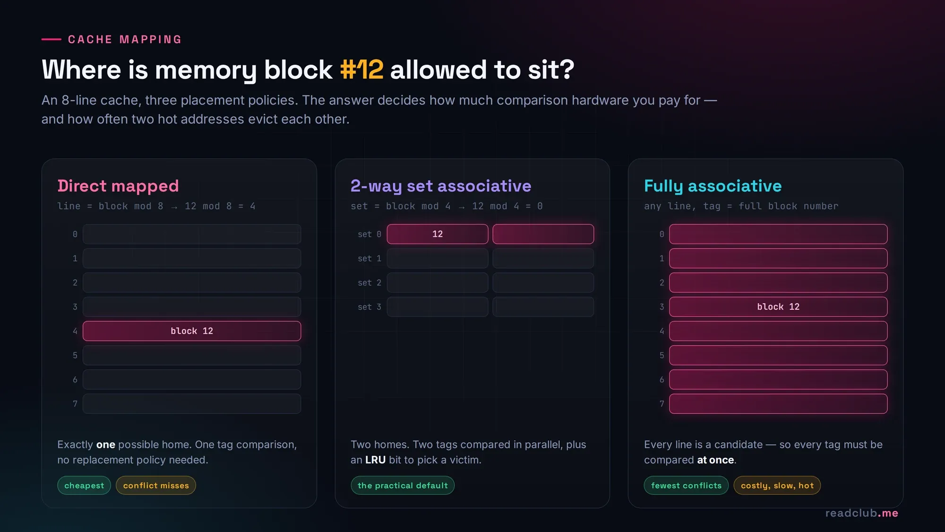
Task: Select highlighted 'block 12' line in Direct mapped
Action: (x=192, y=331)
